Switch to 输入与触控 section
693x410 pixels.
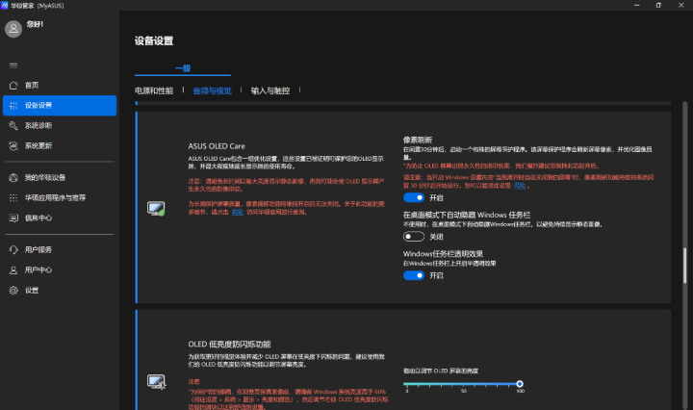tap(270, 90)
